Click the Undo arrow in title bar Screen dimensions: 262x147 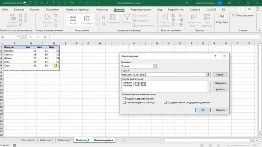coord(71,3)
